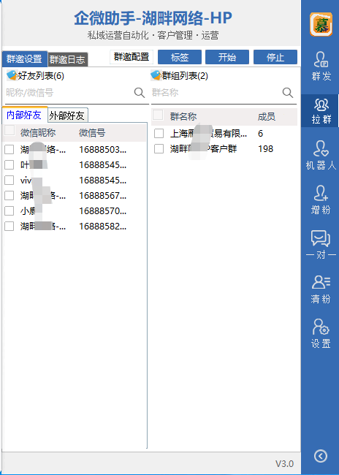Click the 标签 button
Image resolution: width=339 pixels, height=475 pixels.
180,57
